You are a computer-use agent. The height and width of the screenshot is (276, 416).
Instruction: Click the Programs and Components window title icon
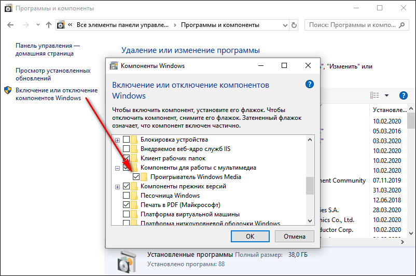8,8
